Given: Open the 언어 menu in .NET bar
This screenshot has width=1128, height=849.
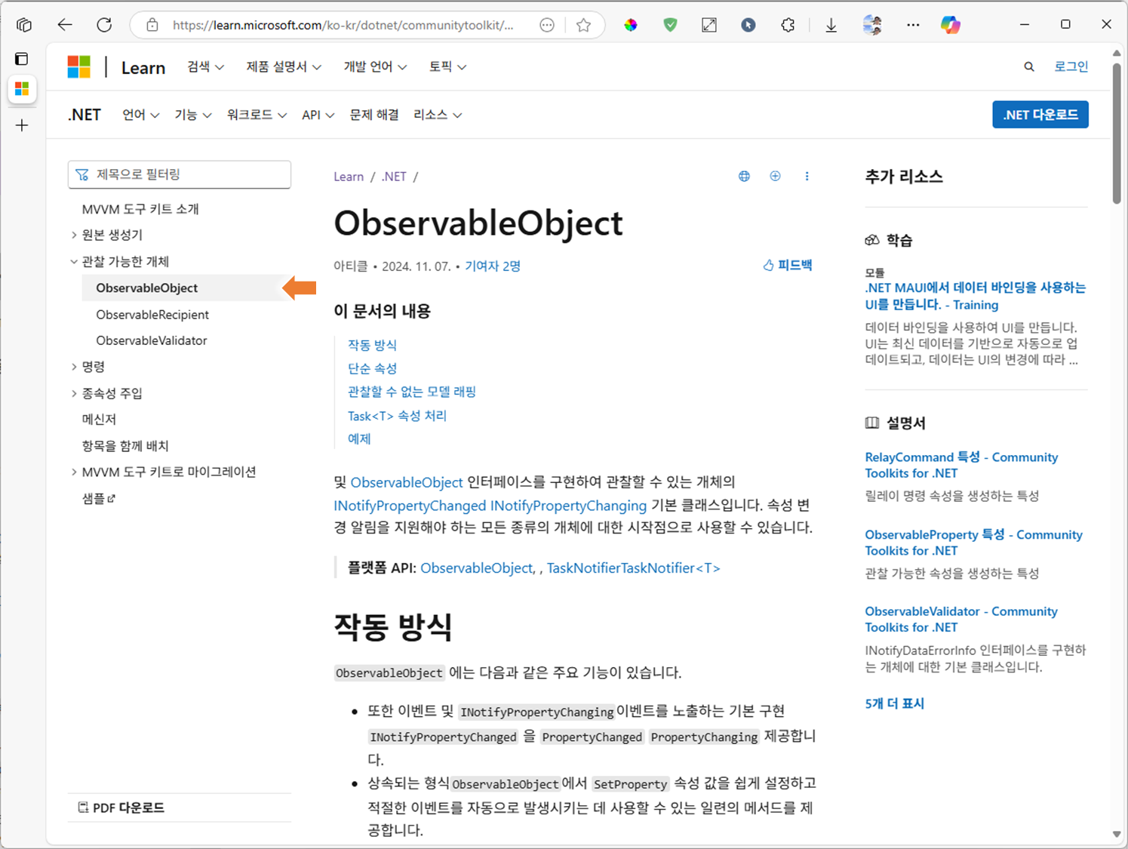Looking at the screenshot, I should point(140,115).
